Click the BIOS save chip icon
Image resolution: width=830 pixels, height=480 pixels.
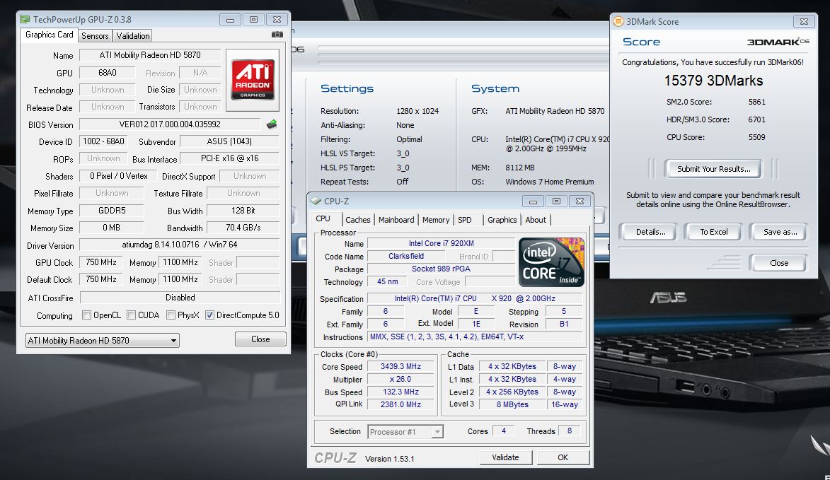[x=272, y=124]
